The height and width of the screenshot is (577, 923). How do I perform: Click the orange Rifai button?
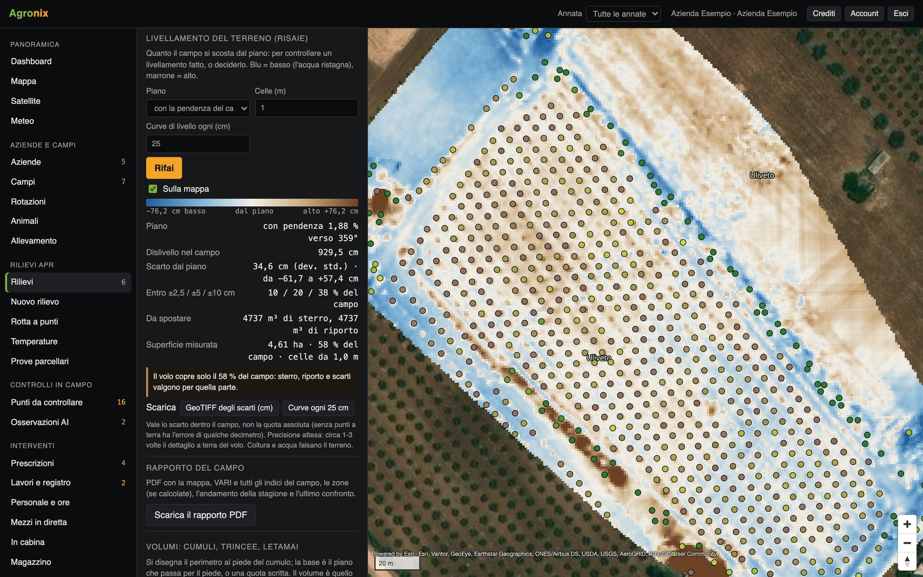click(x=164, y=168)
